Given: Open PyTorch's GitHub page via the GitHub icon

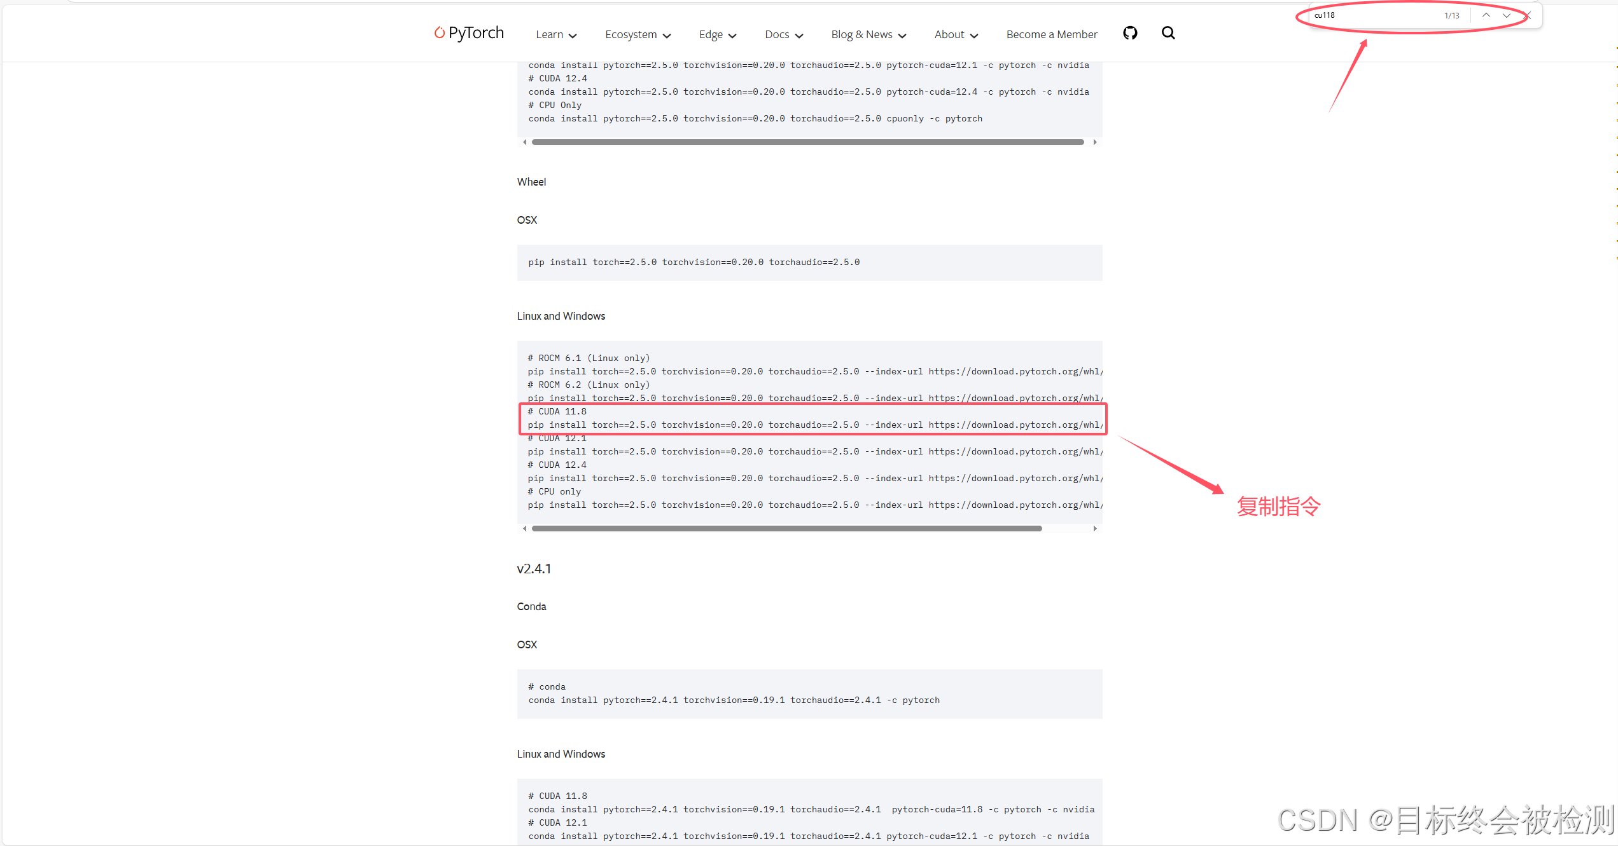Looking at the screenshot, I should 1130,32.
